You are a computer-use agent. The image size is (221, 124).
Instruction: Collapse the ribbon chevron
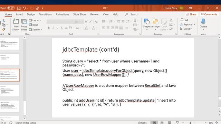219,34
